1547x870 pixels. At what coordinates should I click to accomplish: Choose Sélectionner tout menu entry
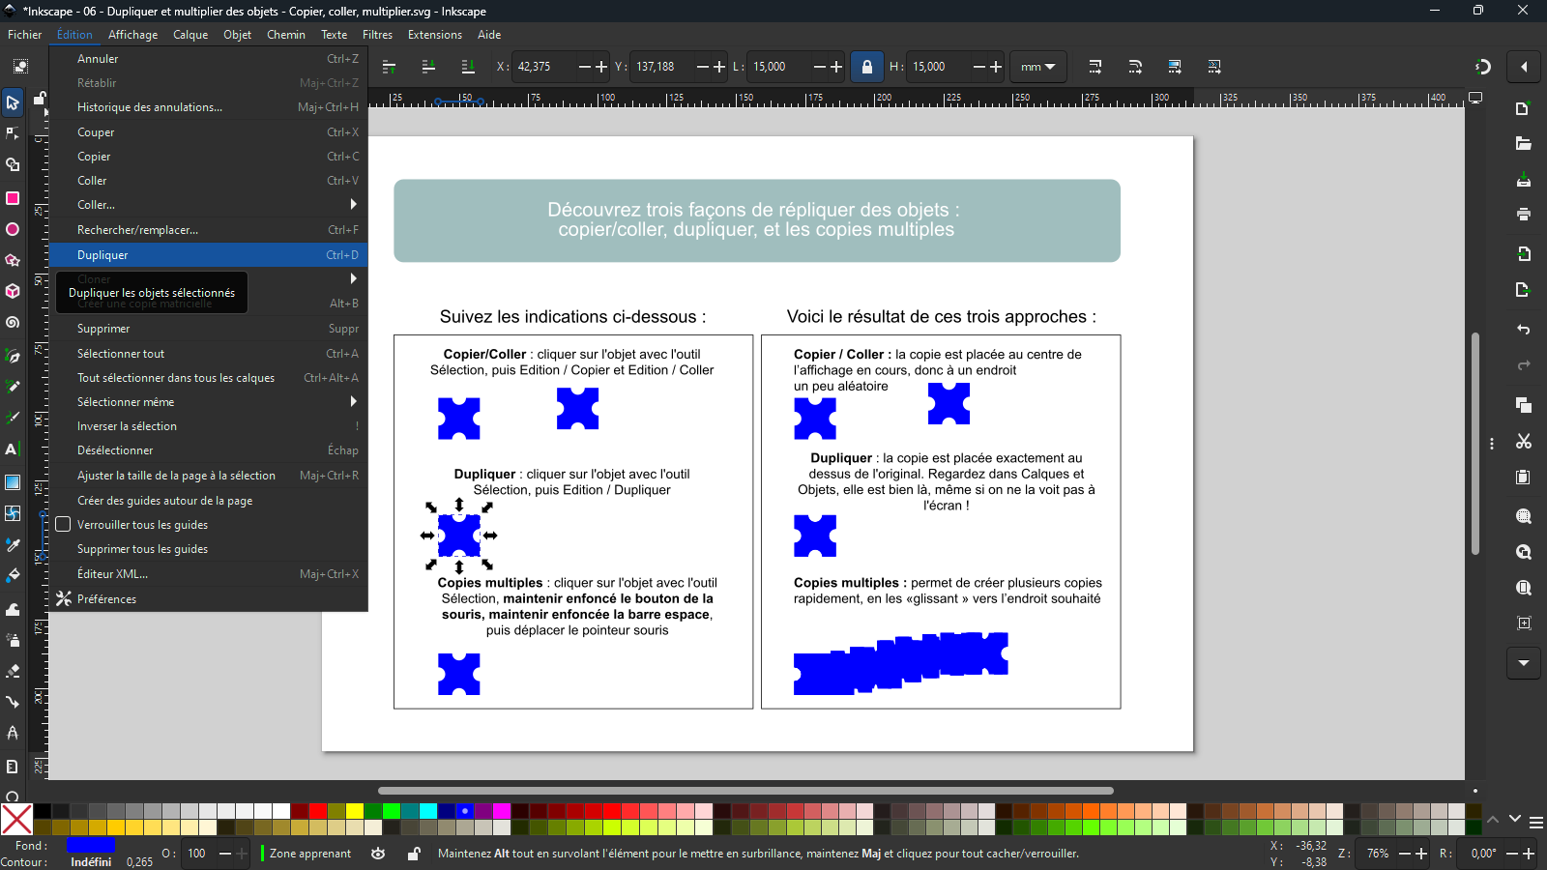(x=208, y=354)
